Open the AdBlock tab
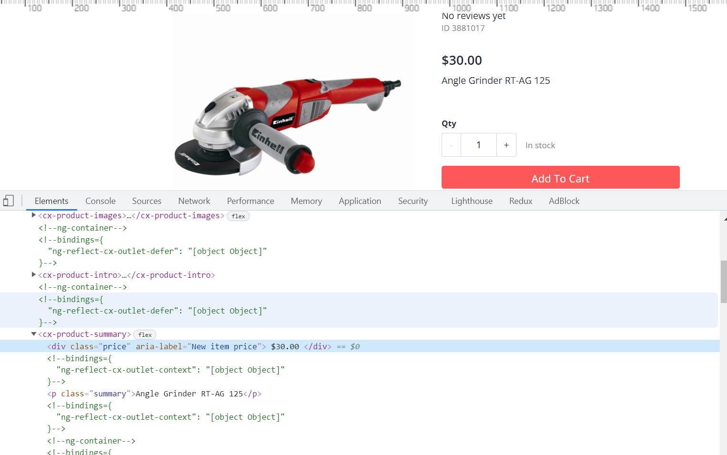Screen dimensions: 727x455 564,201
